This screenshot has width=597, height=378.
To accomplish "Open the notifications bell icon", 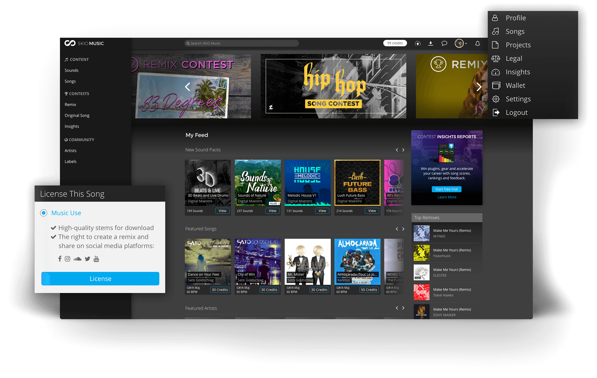I will 477,43.
